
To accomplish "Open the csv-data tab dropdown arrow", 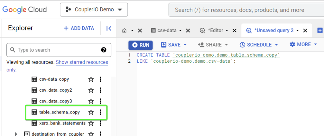I will tap(180, 31).
